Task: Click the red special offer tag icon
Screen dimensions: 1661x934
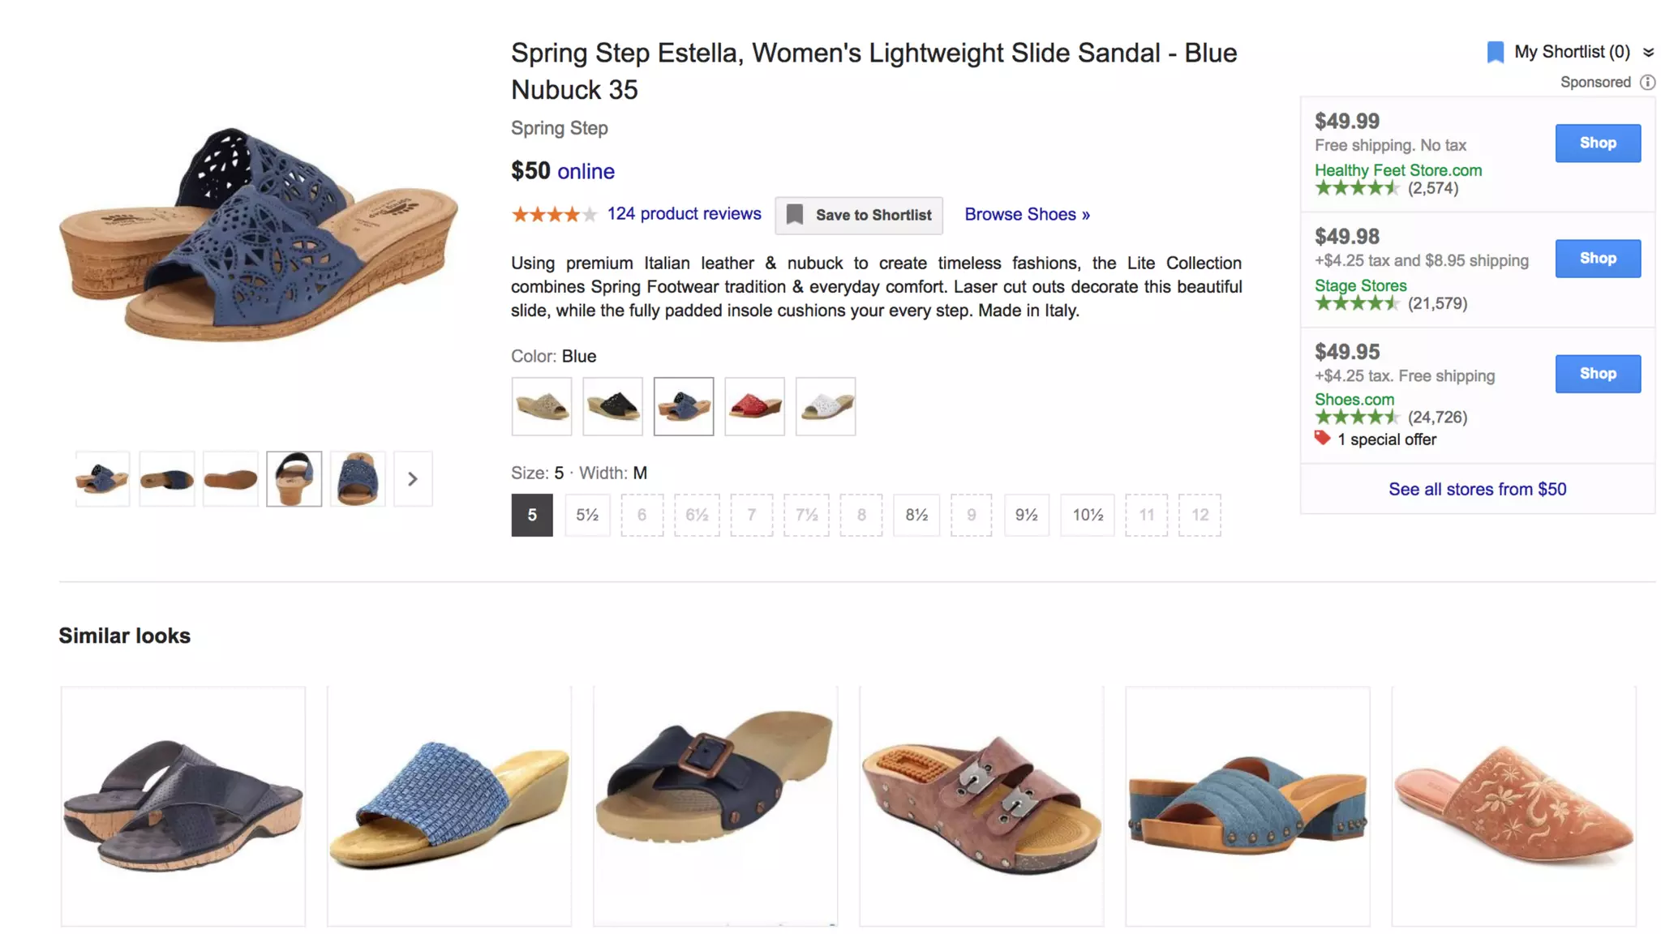Action: pos(1322,439)
